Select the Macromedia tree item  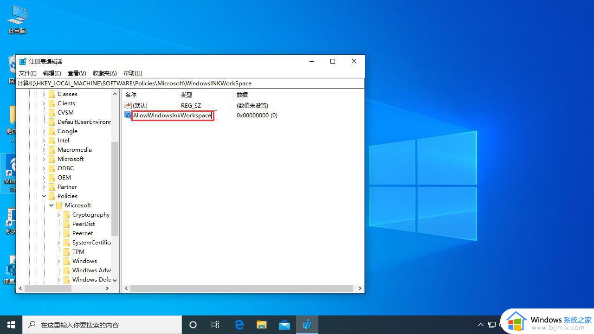pyautogui.click(x=74, y=150)
